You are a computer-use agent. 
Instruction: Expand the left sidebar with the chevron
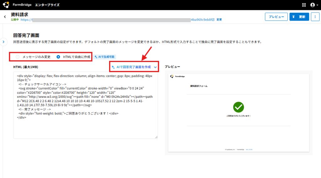click(3, 42)
